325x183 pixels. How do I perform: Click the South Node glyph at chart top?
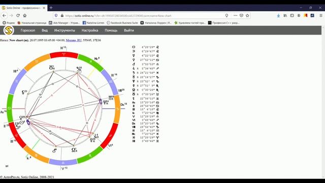coord(51,68)
